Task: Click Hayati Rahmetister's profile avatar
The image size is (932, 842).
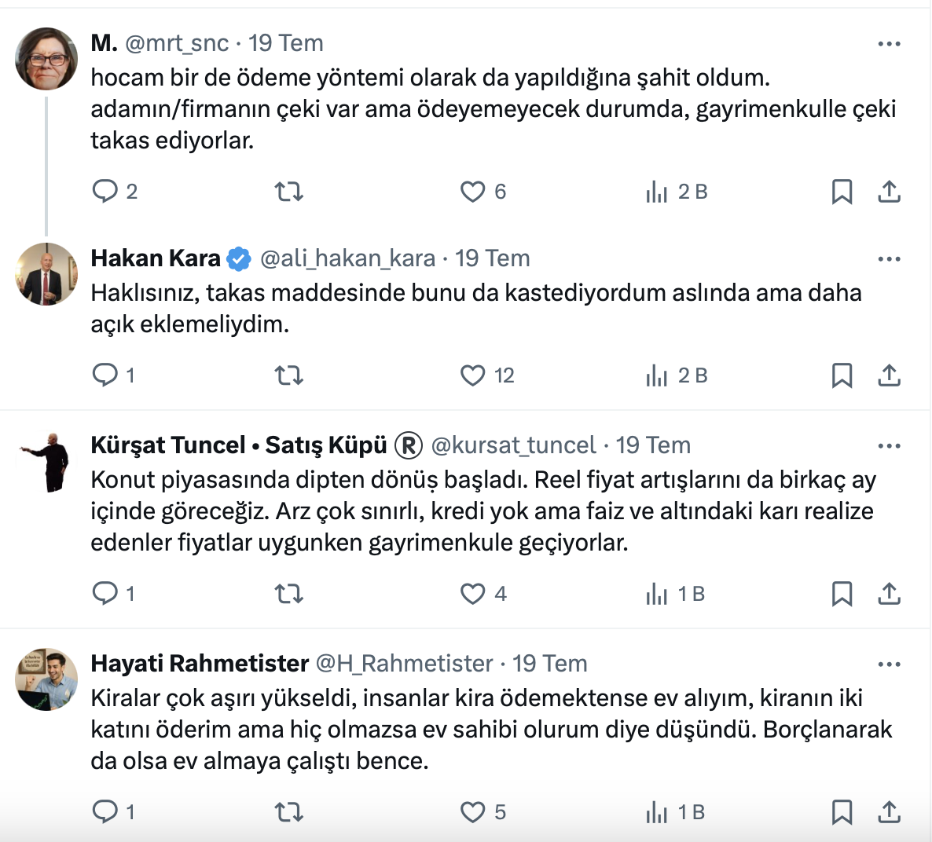Action: click(47, 679)
